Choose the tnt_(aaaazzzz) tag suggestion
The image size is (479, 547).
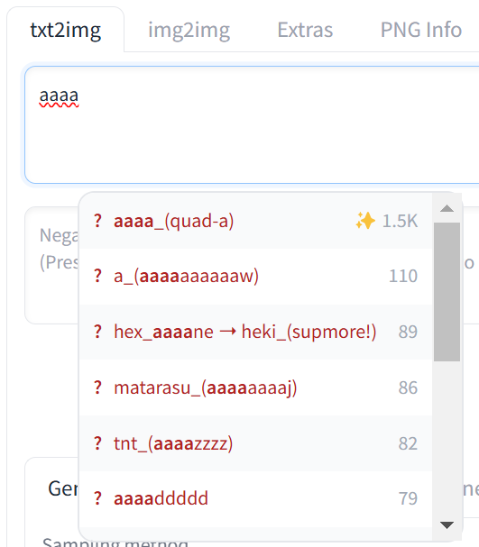pyautogui.click(x=255, y=443)
